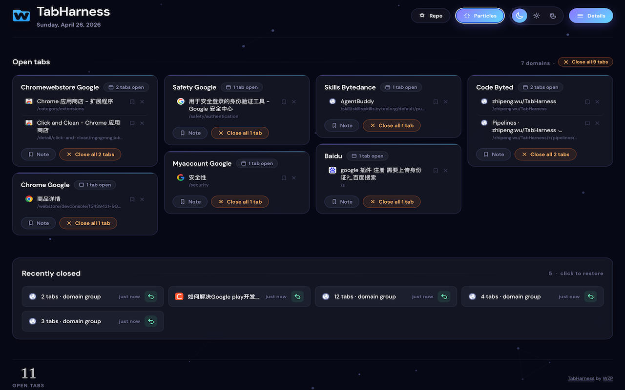
Task: Restore the 3 tabs domain group
Action: coord(151,321)
